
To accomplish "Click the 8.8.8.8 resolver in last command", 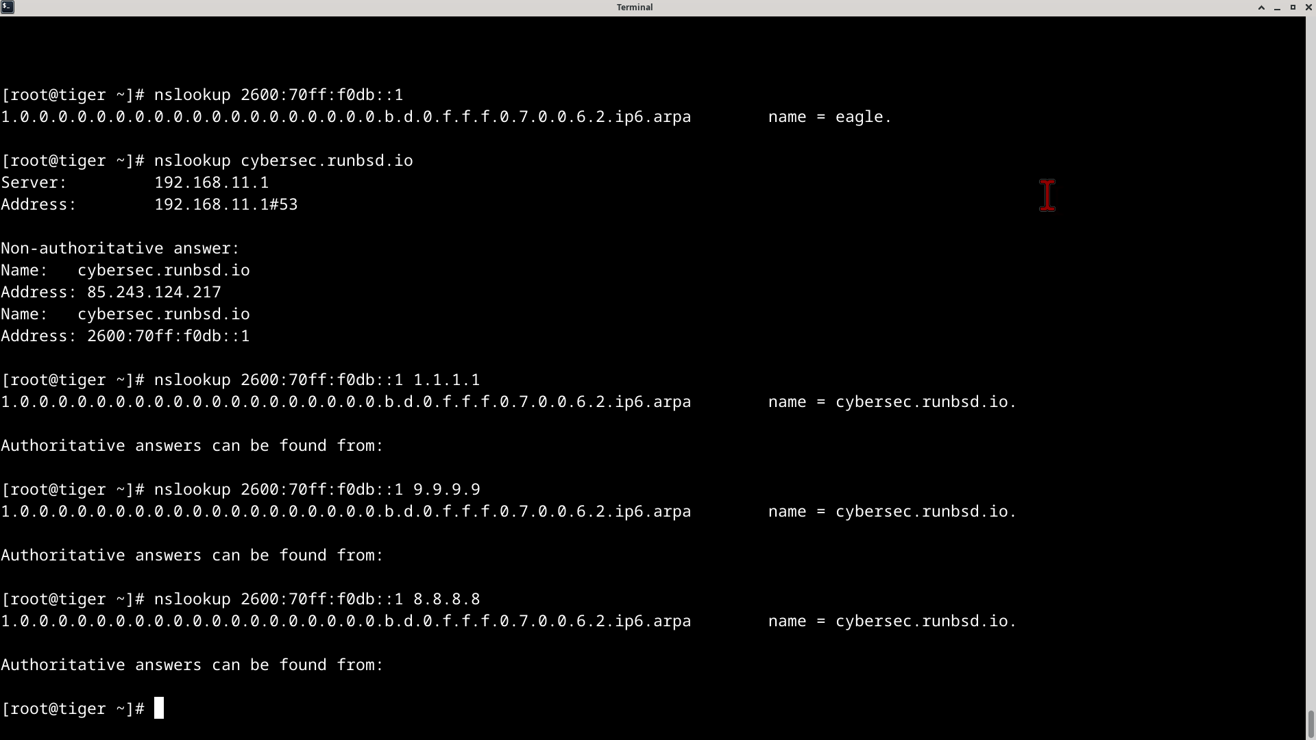I will [x=446, y=599].
